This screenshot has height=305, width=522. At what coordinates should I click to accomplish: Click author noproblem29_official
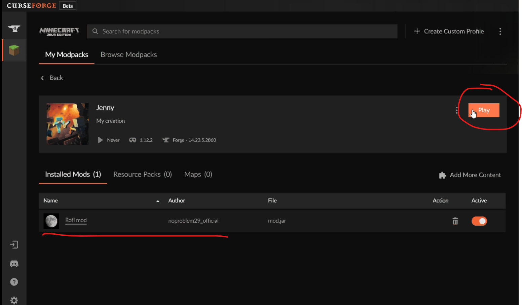coord(193,221)
